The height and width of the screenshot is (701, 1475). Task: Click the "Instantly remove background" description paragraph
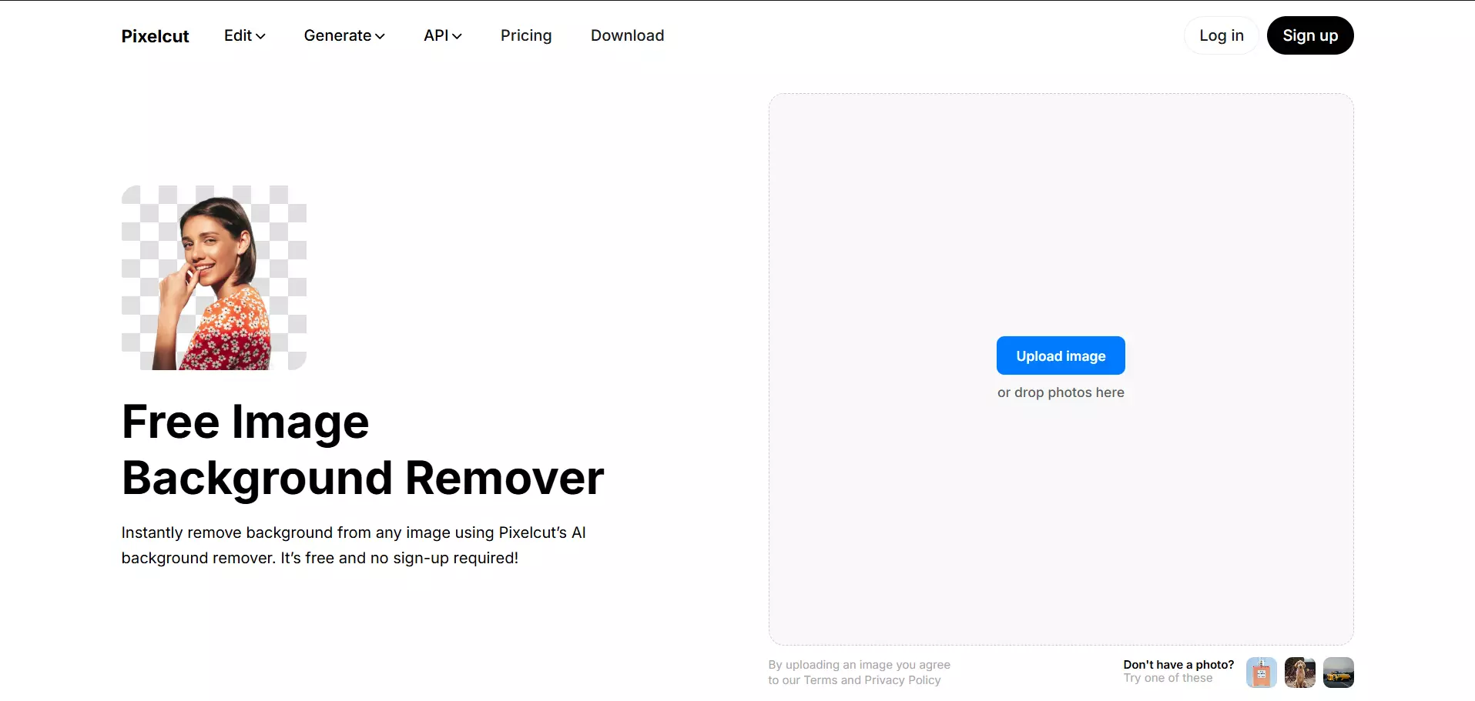(353, 545)
